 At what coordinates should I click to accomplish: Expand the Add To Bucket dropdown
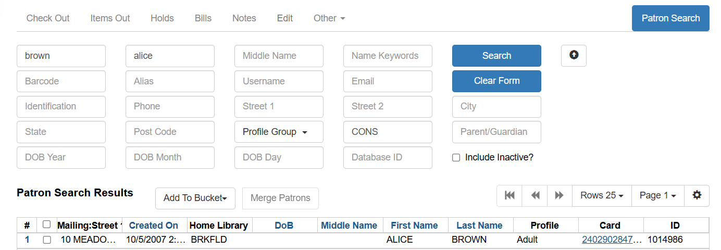(x=195, y=198)
